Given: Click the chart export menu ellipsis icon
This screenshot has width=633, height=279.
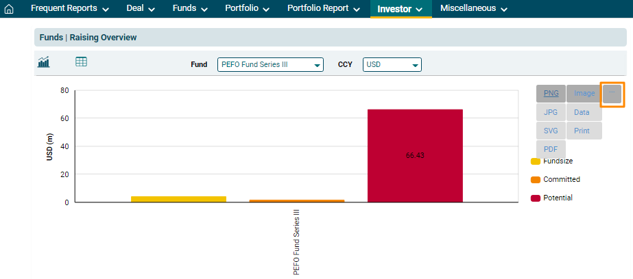Looking at the screenshot, I should (612, 94).
